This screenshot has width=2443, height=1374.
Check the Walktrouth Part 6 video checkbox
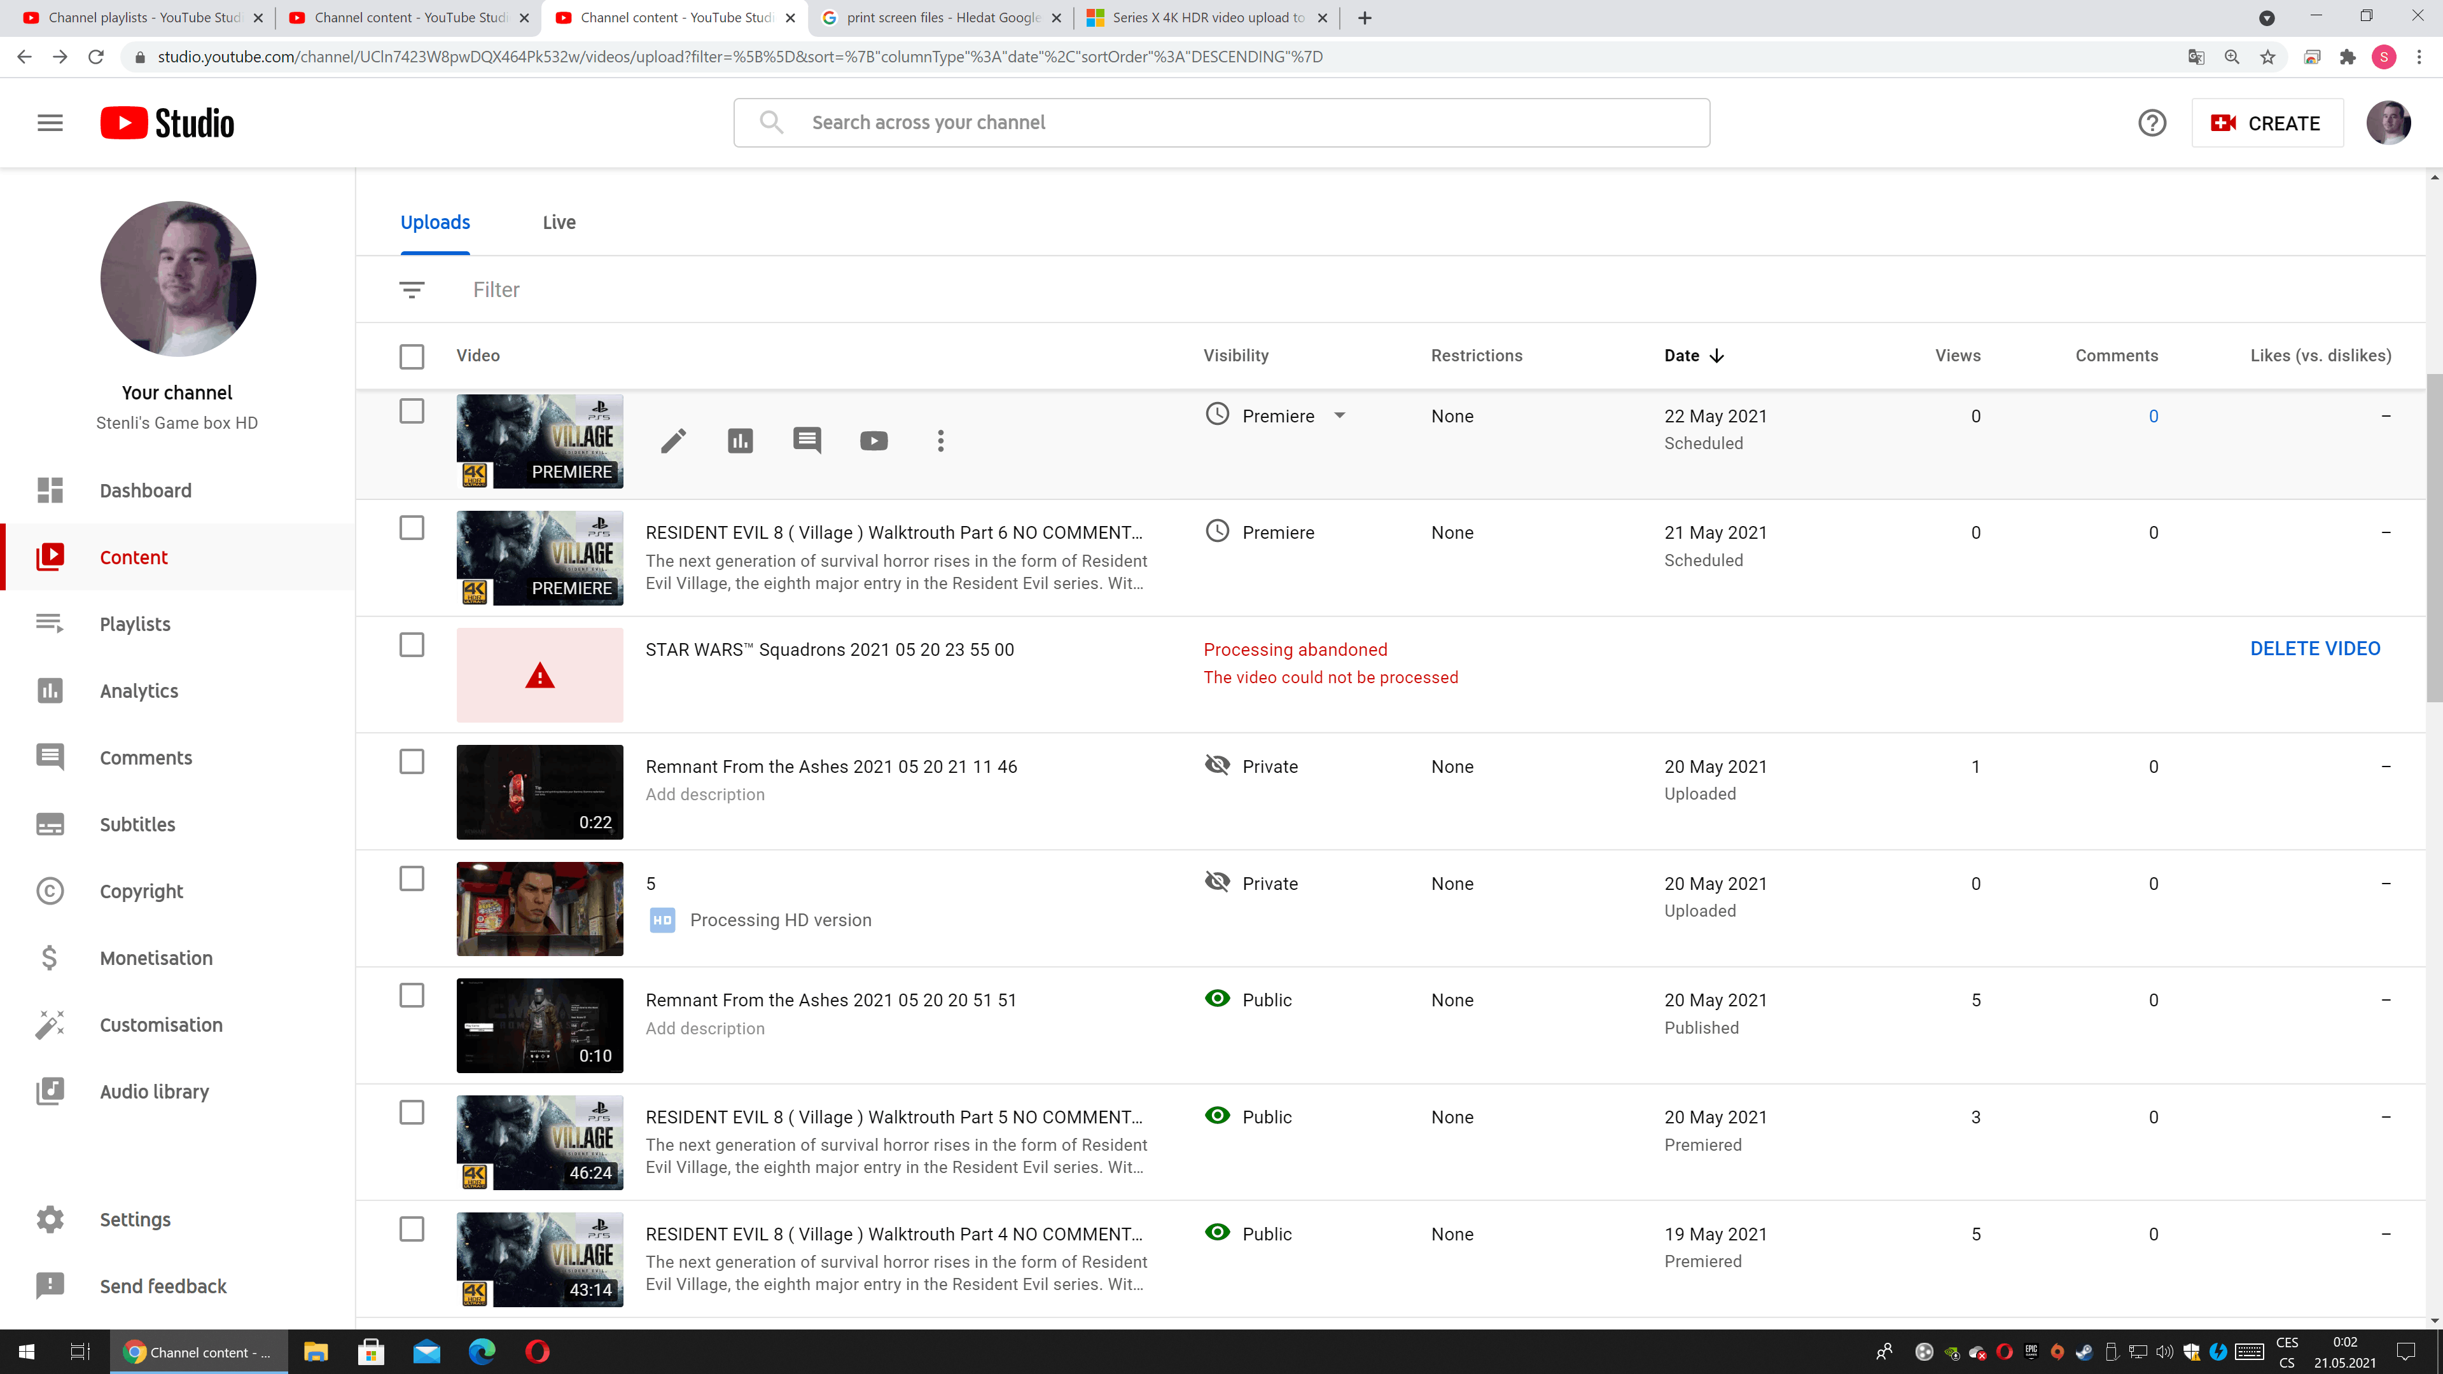point(412,527)
